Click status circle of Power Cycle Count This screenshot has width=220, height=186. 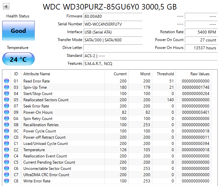(x=7, y=131)
